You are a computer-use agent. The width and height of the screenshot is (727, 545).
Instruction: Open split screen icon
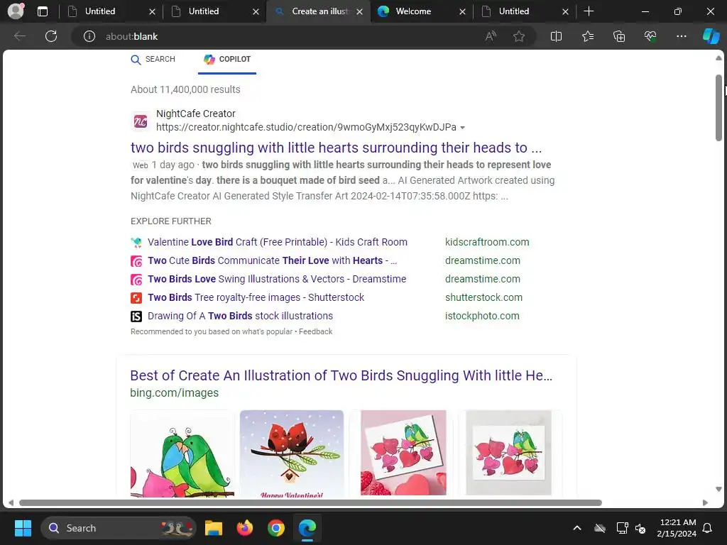point(556,36)
